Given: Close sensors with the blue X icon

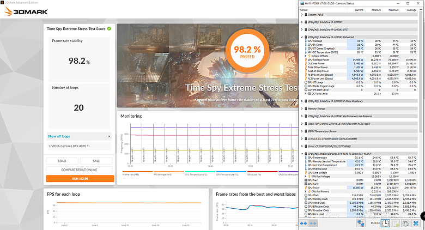Looking at the screenshot, I should [x=416, y=223].
